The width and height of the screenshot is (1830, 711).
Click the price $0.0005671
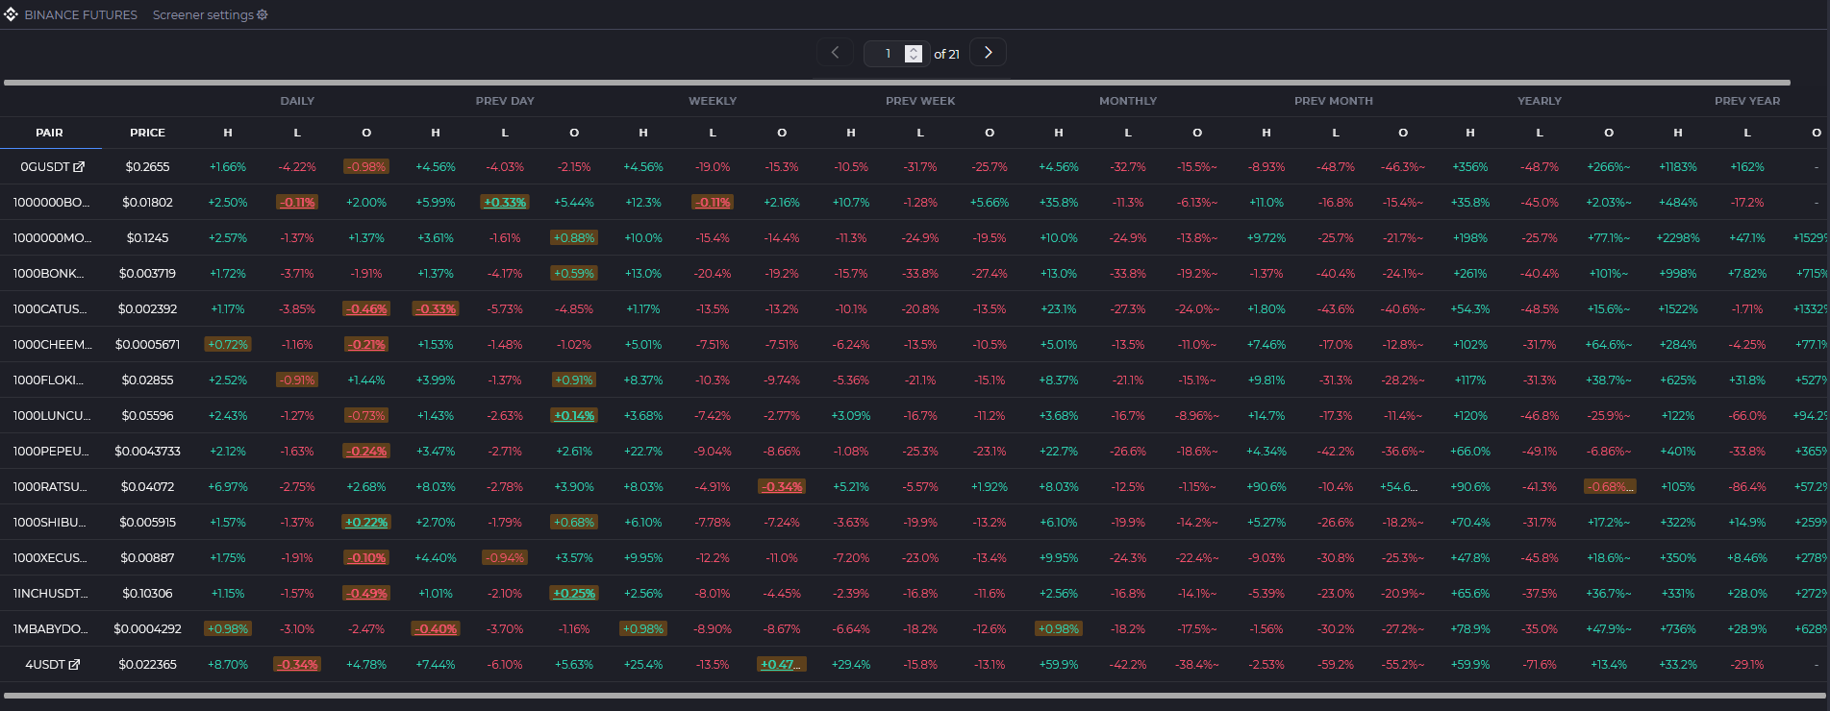(x=147, y=345)
